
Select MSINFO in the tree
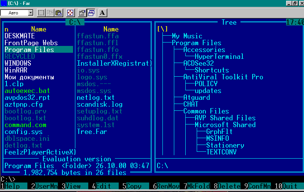coord(218,138)
